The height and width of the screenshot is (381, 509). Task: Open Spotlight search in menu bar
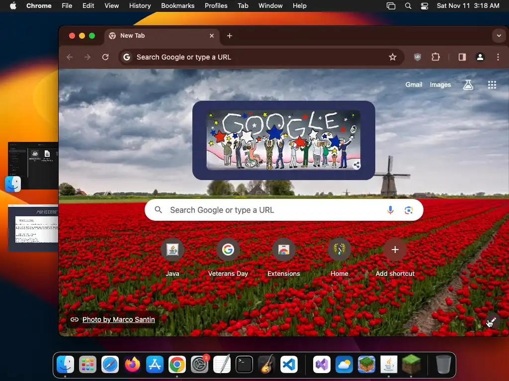pyautogui.click(x=408, y=6)
